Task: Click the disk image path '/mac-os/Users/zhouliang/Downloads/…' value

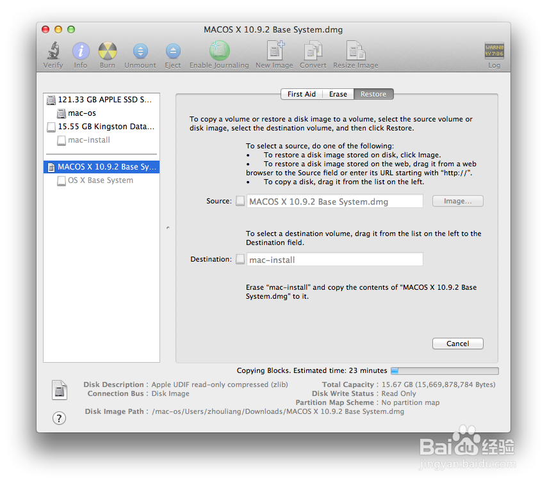Action: tap(278, 411)
